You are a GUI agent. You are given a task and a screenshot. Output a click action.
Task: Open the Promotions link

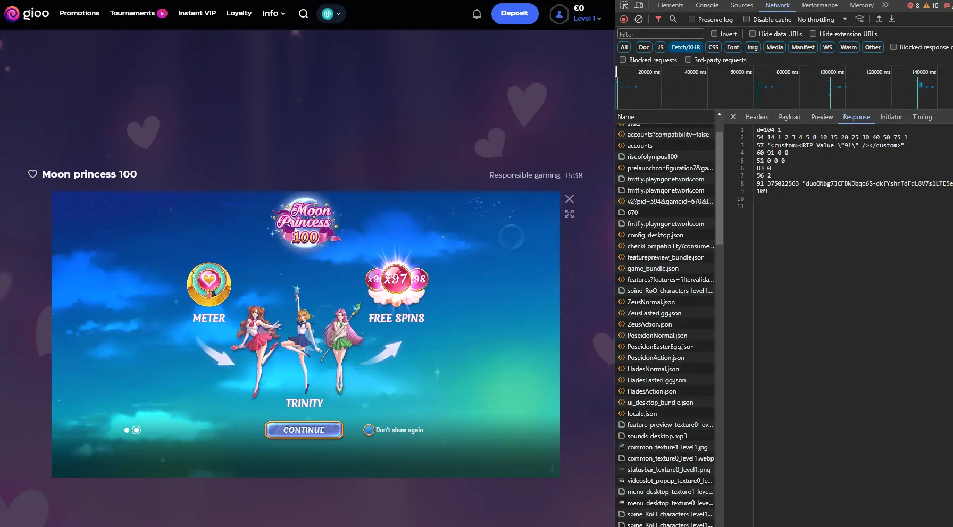coord(79,13)
